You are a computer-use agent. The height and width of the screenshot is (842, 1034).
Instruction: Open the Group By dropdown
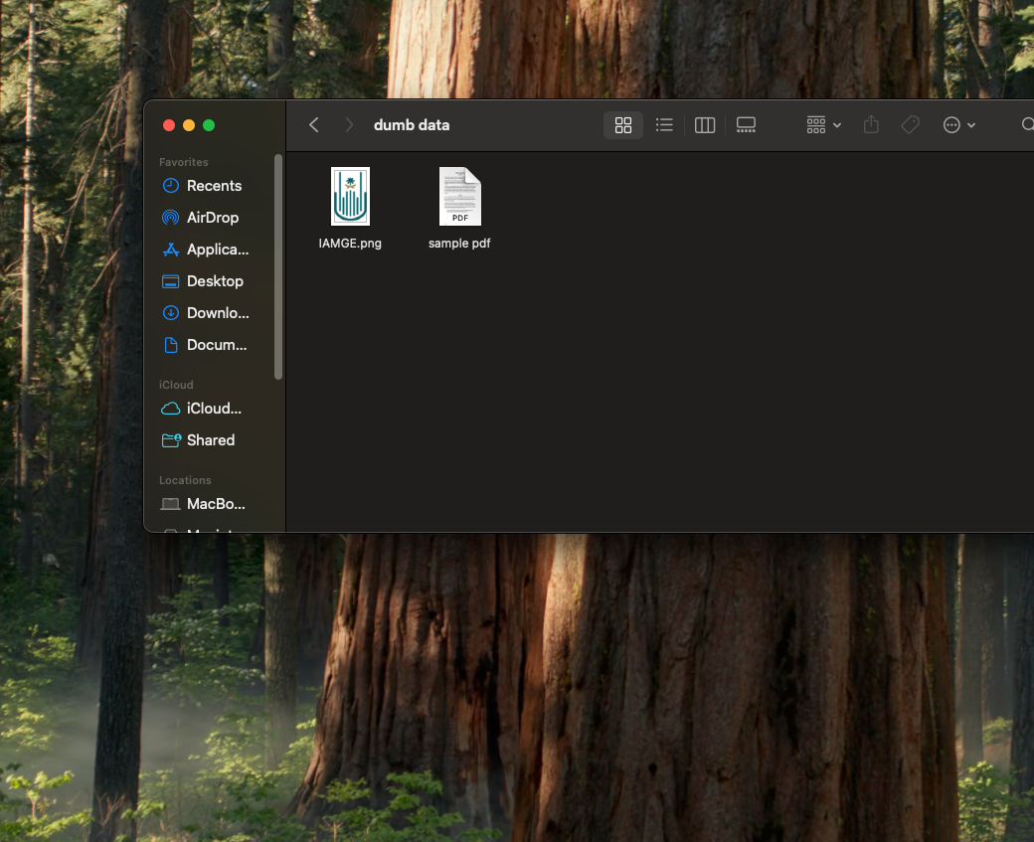tap(823, 125)
